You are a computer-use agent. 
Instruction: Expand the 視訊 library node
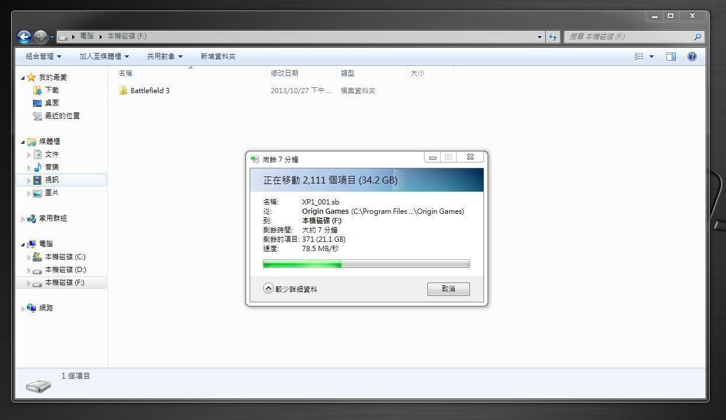coord(29,181)
